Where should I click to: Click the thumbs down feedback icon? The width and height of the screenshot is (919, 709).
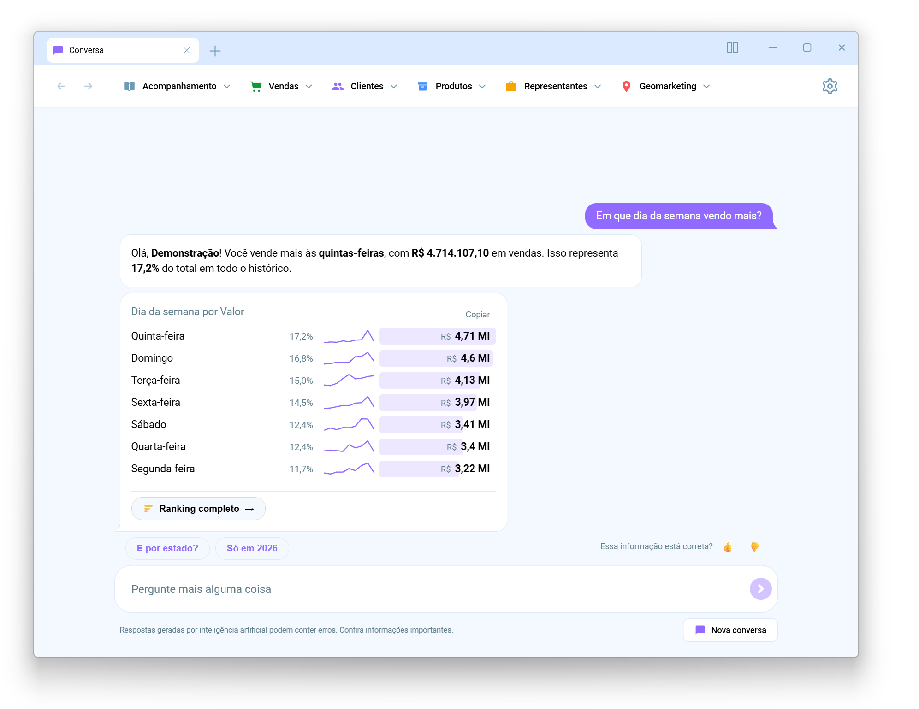(754, 547)
